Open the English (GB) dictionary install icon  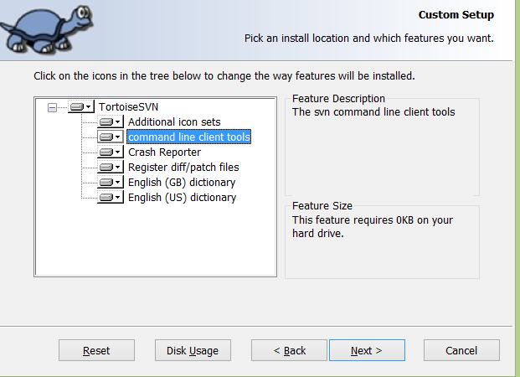[x=111, y=183]
